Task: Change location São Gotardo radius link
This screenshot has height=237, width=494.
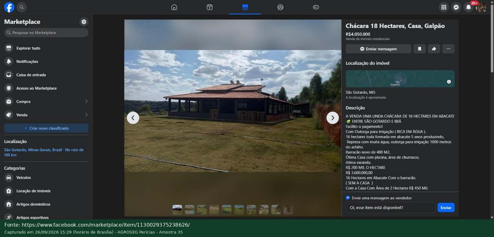Action: coord(44,152)
